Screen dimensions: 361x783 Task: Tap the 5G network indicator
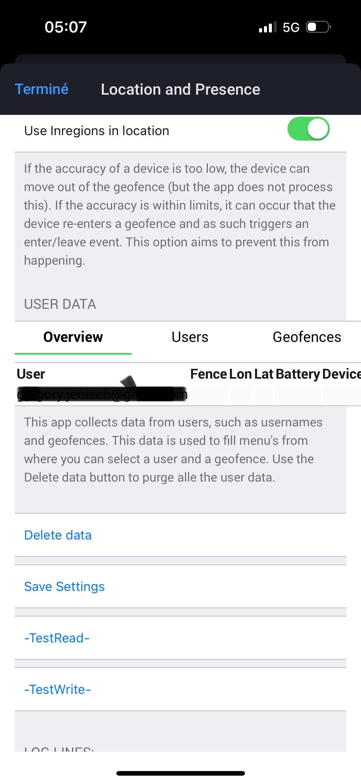[291, 27]
